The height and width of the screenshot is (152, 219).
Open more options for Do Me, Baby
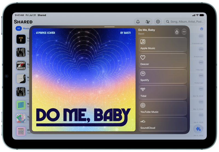(184, 32)
